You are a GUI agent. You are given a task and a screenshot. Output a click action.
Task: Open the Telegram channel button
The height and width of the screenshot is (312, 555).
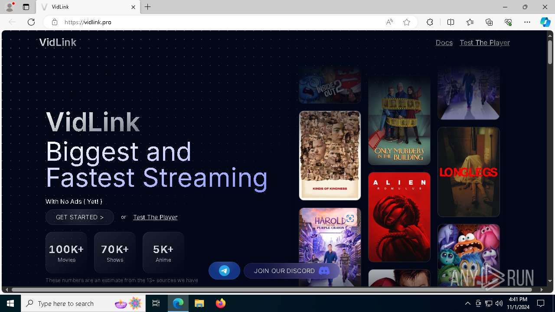[224, 271]
